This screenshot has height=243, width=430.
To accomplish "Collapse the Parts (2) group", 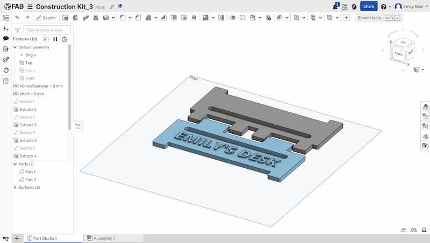I will (x=15, y=164).
